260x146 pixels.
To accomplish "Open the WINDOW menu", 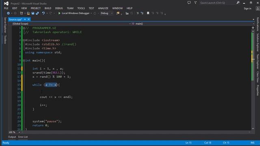I will point(117,8).
